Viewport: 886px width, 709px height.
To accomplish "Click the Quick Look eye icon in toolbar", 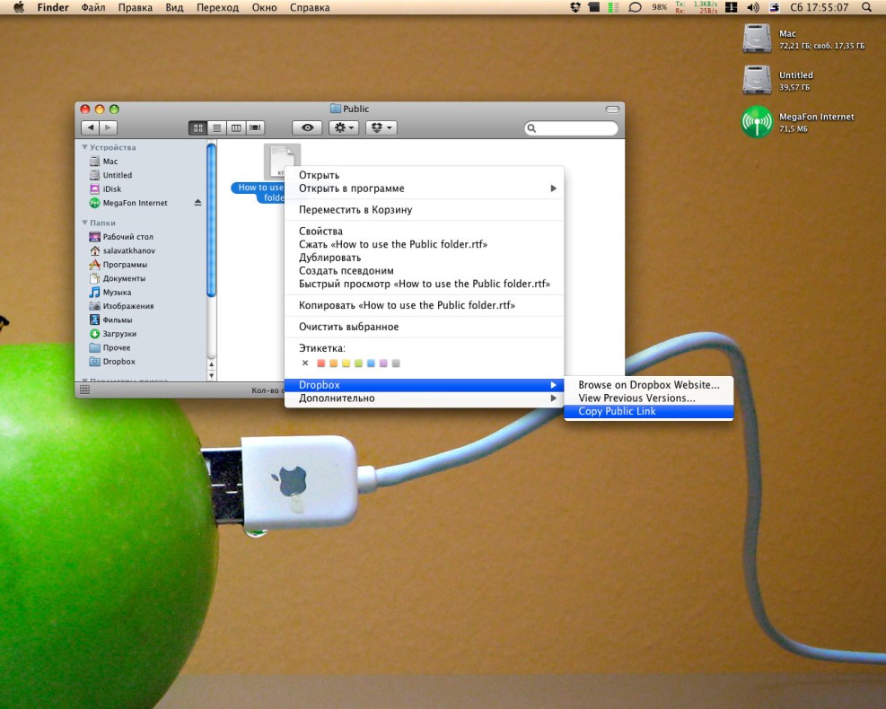I will (307, 128).
